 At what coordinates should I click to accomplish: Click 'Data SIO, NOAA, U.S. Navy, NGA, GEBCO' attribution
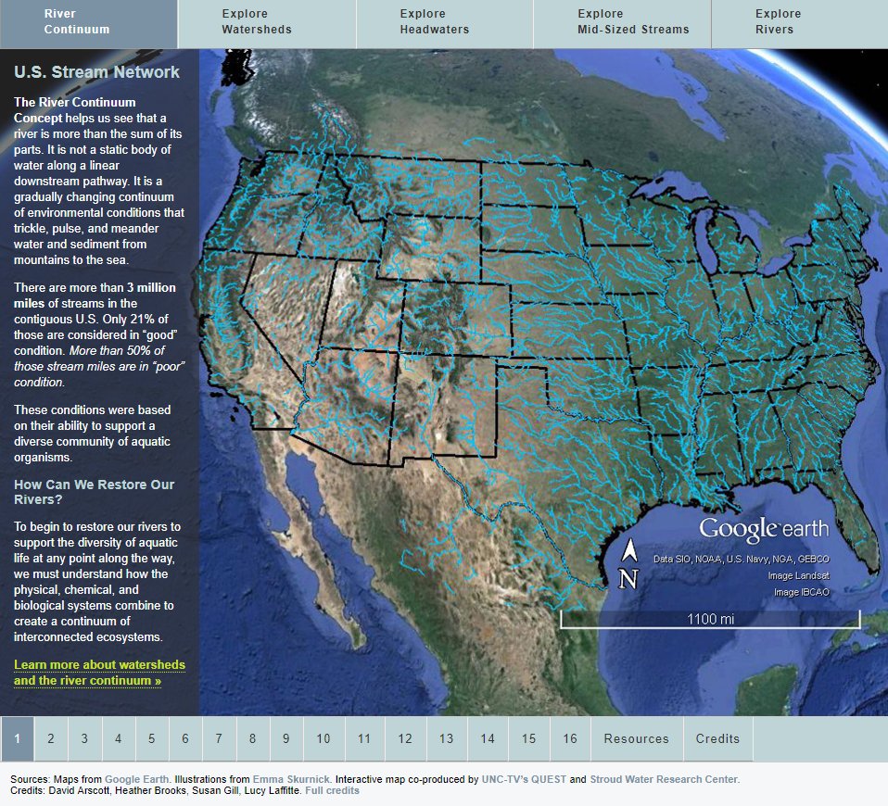point(742,560)
